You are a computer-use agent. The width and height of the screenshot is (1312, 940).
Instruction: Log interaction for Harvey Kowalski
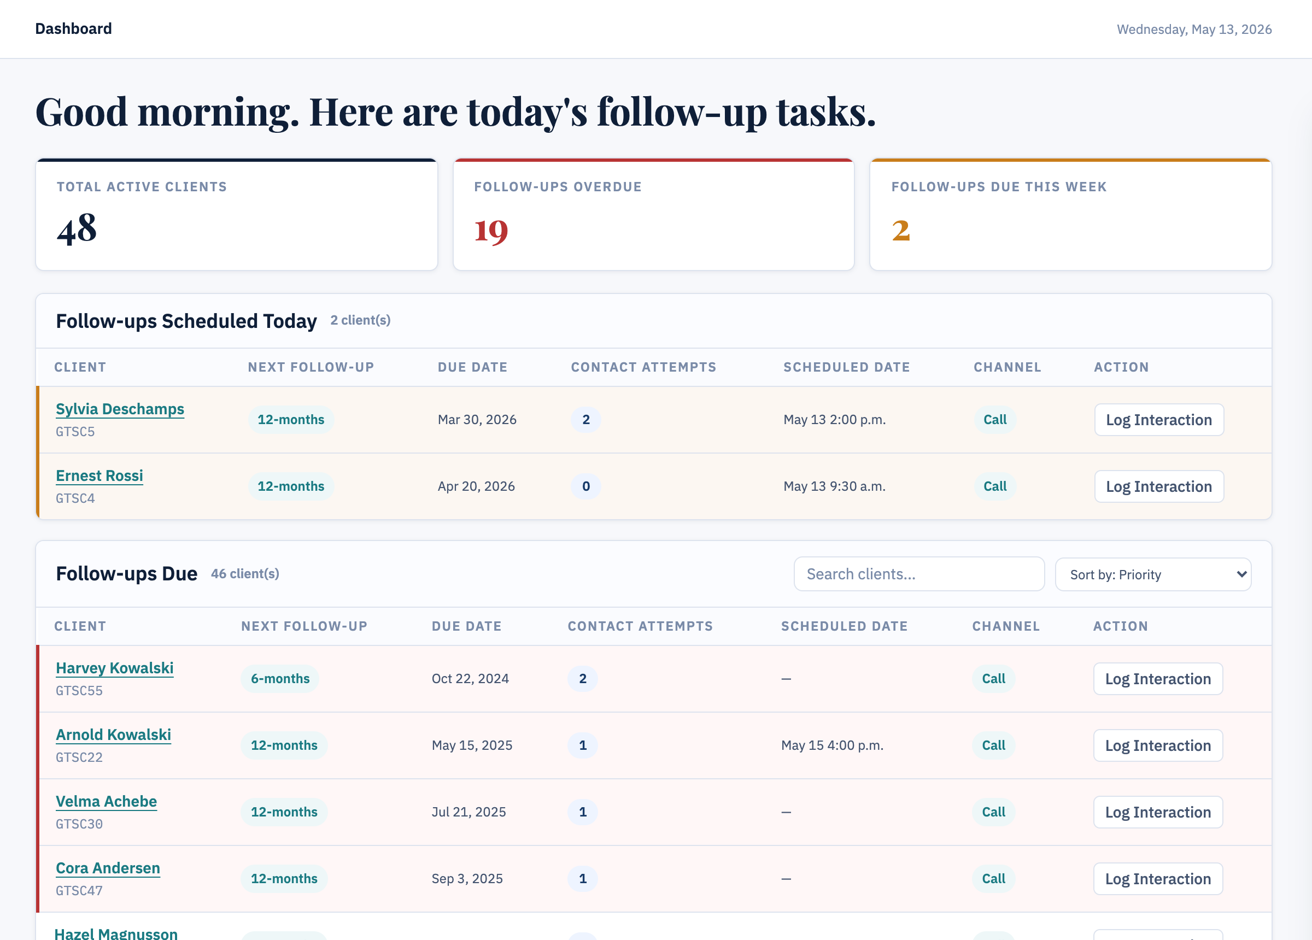click(x=1158, y=679)
